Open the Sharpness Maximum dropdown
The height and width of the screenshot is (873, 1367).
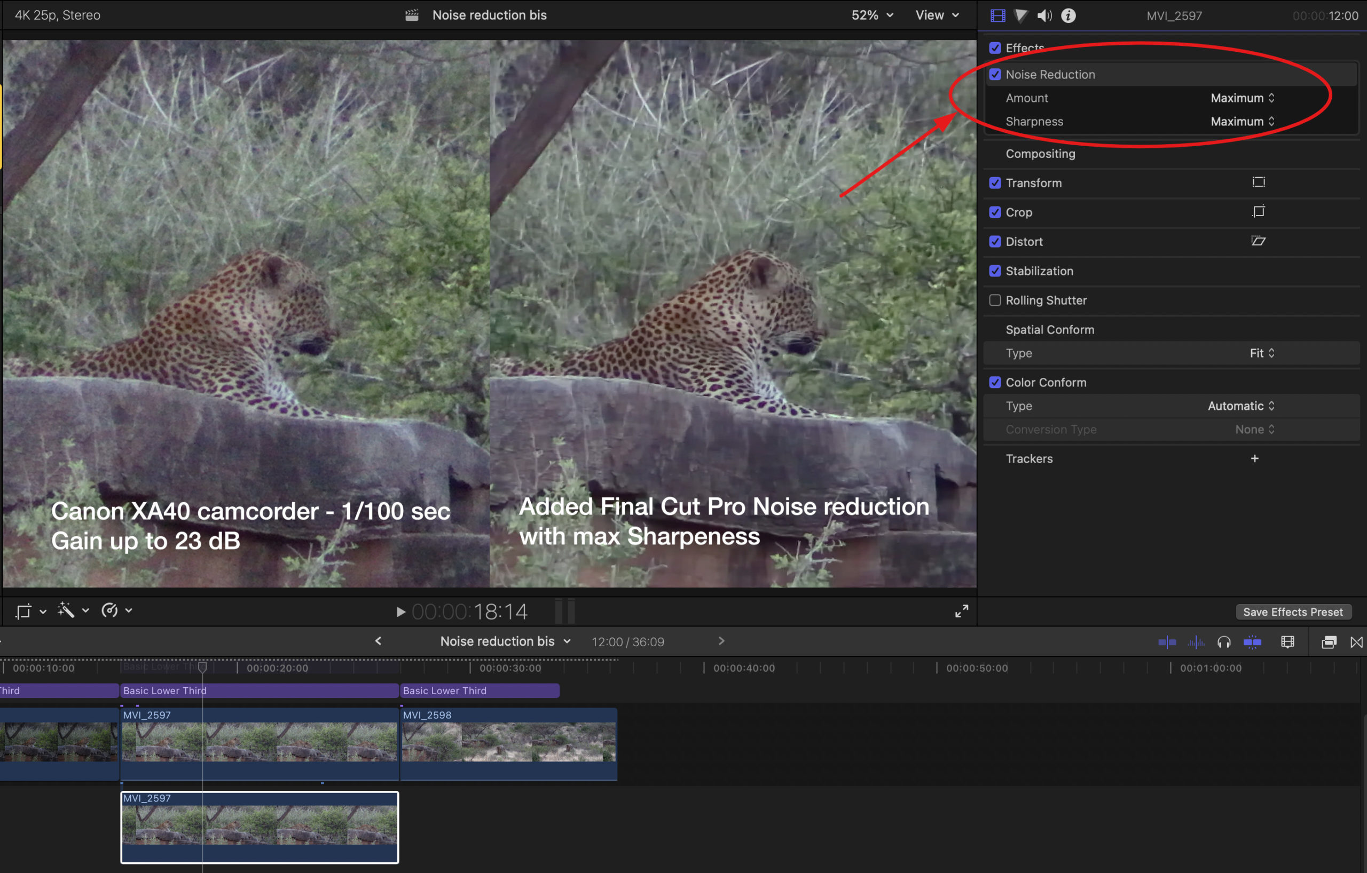click(x=1242, y=121)
